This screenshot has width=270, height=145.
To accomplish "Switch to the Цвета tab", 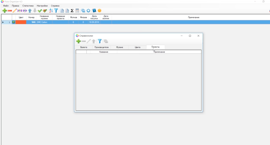I will click(x=137, y=47).
